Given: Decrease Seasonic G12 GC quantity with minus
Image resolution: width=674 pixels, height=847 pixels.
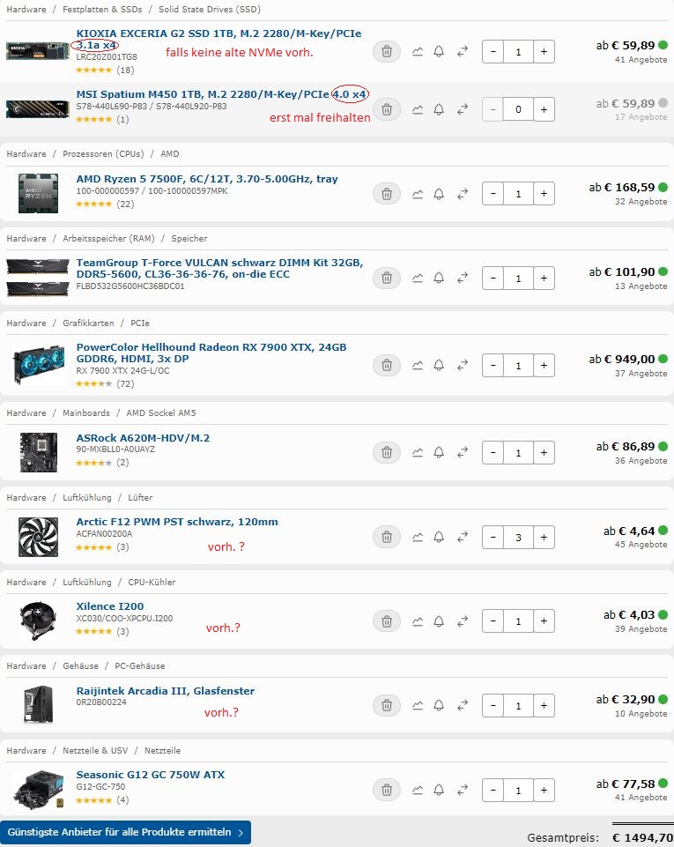Looking at the screenshot, I should (x=493, y=791).
